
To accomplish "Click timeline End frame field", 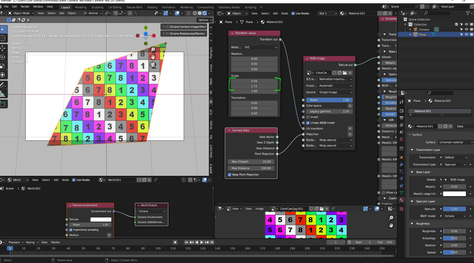I will click(385, 242).
